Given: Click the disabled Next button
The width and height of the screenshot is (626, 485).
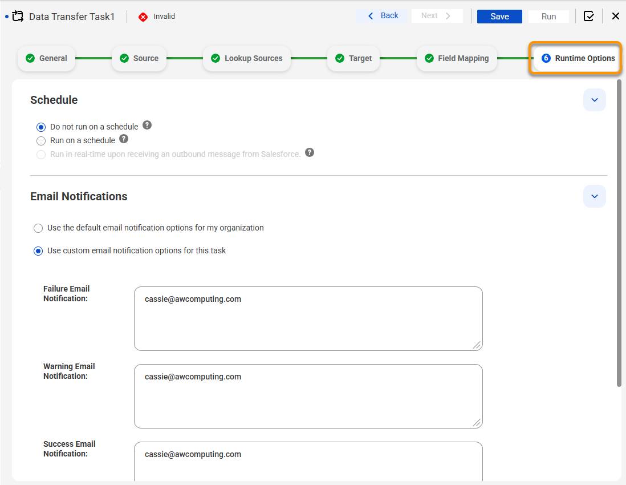Looking at the screenshot, I should tap(437, 15).
